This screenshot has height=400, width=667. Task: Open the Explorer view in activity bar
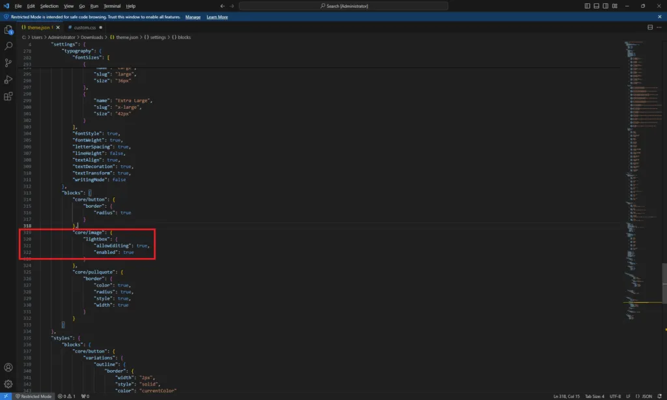[x=8, y=30]
